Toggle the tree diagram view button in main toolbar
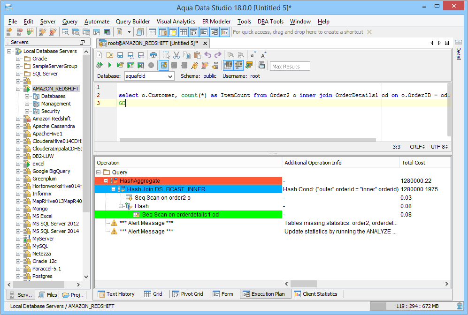This screenshot has height=315, width=468. tap(214, 32)
